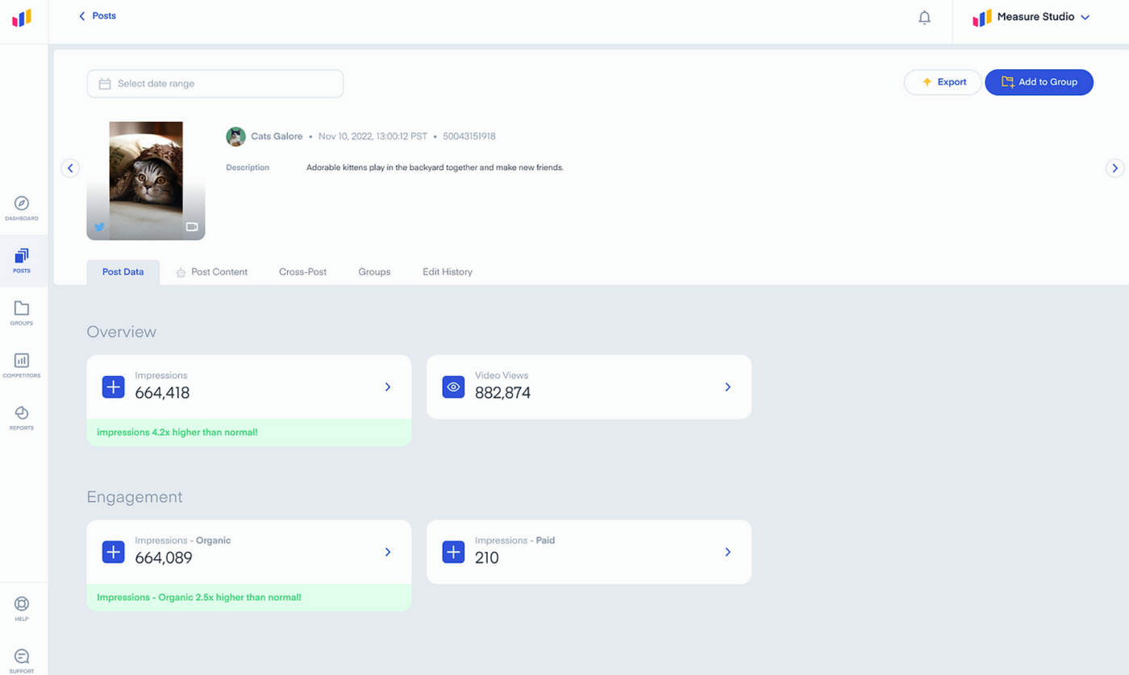The width and height of the screenshot is (1129, 675).
Task: Expand the Video Views card chevron
Action: point(727,387)
